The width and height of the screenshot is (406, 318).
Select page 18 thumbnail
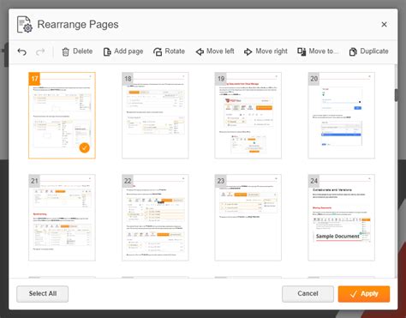click(x=155, y=115)
